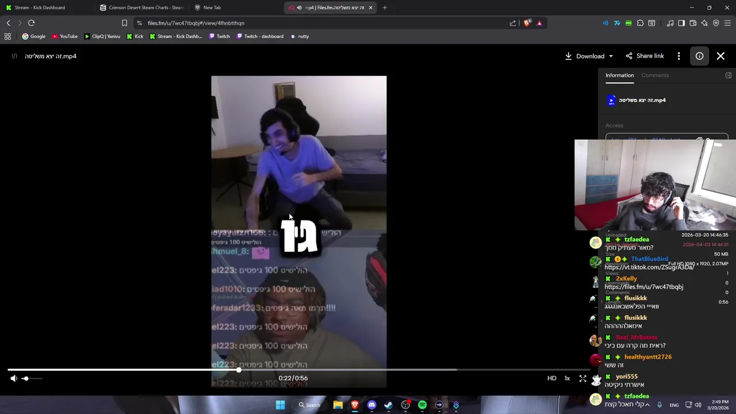Open the three-dot more options menu

pos(678,56)
